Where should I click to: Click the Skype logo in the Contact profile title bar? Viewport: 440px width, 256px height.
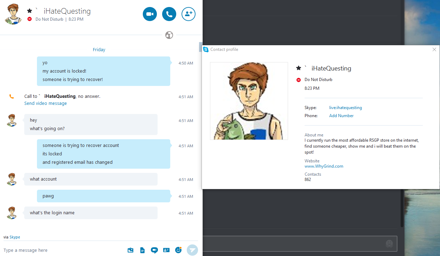[206, 49]
